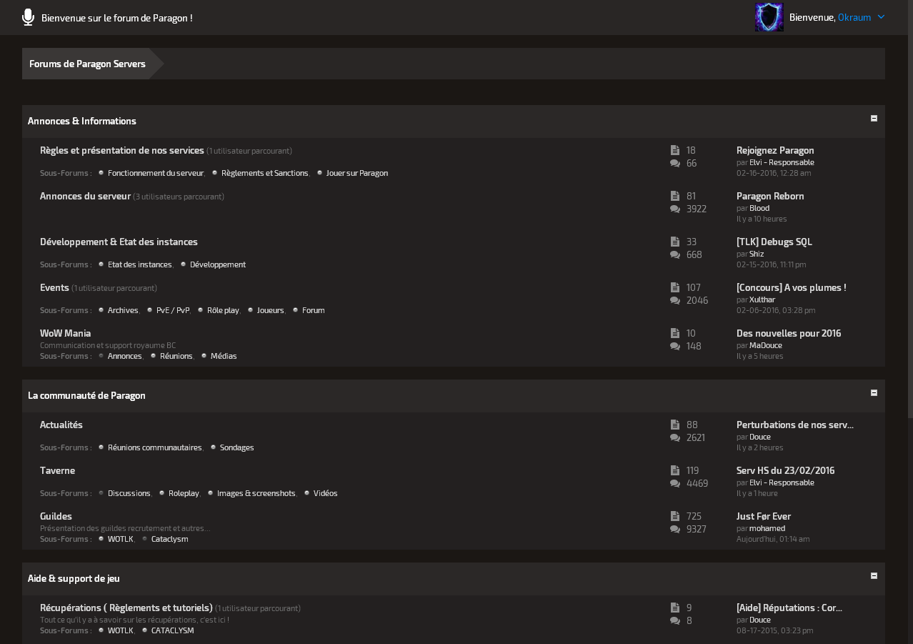
Task: Collapse the Aide & support de jeu category
Action: pyautogui.click(x=874, y=576)
